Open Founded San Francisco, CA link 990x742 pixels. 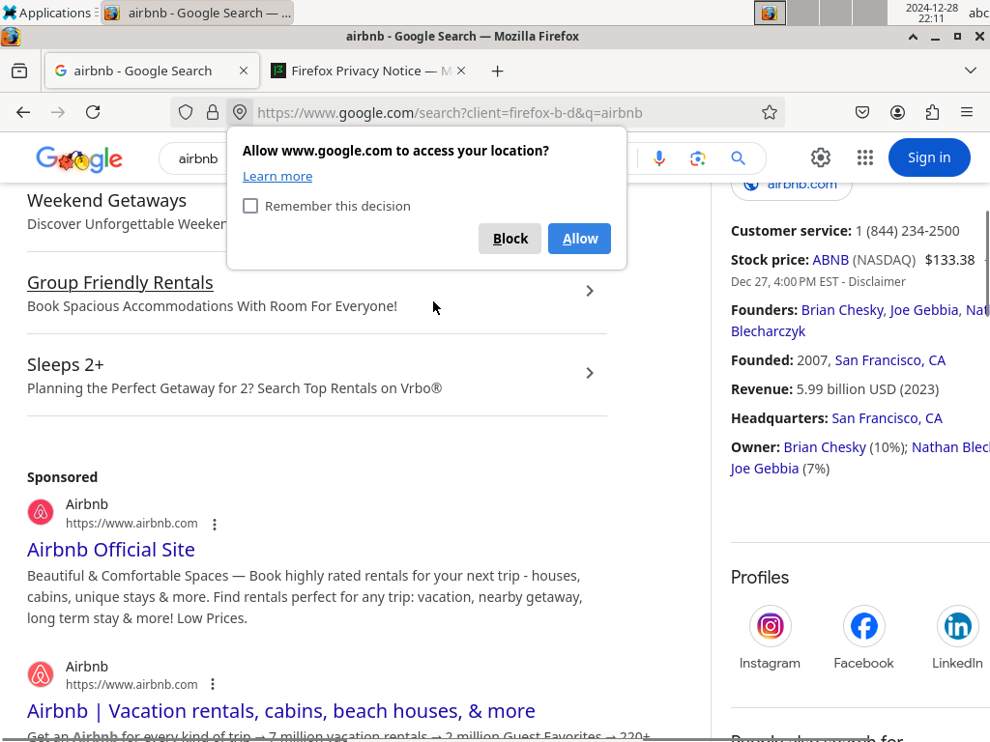890,360
